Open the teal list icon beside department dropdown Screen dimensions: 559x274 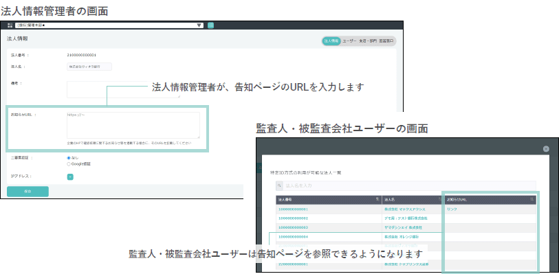[210, 25]
